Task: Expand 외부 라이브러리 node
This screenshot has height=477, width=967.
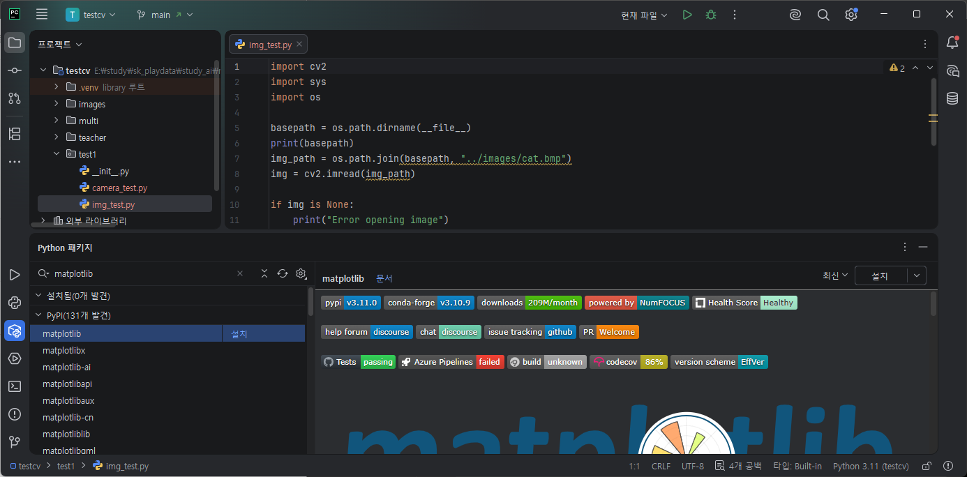Action: (43, 221)
